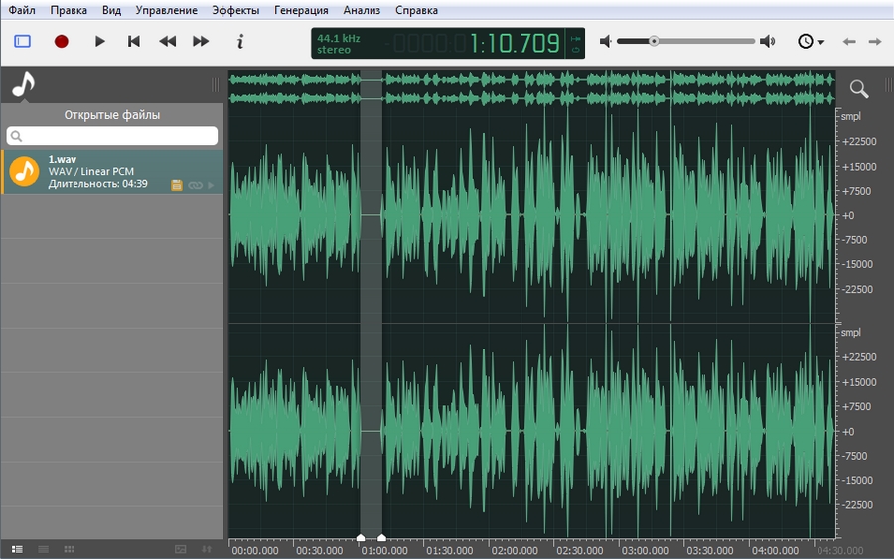The height and width of the screenshot is (559, 894).
Task: Switch to grid view of files
Action: 70,549
